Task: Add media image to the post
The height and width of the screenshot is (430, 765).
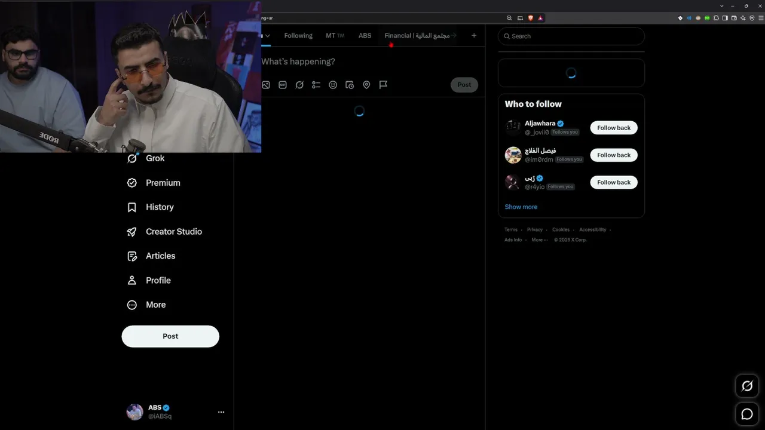Action: point(266,85)
